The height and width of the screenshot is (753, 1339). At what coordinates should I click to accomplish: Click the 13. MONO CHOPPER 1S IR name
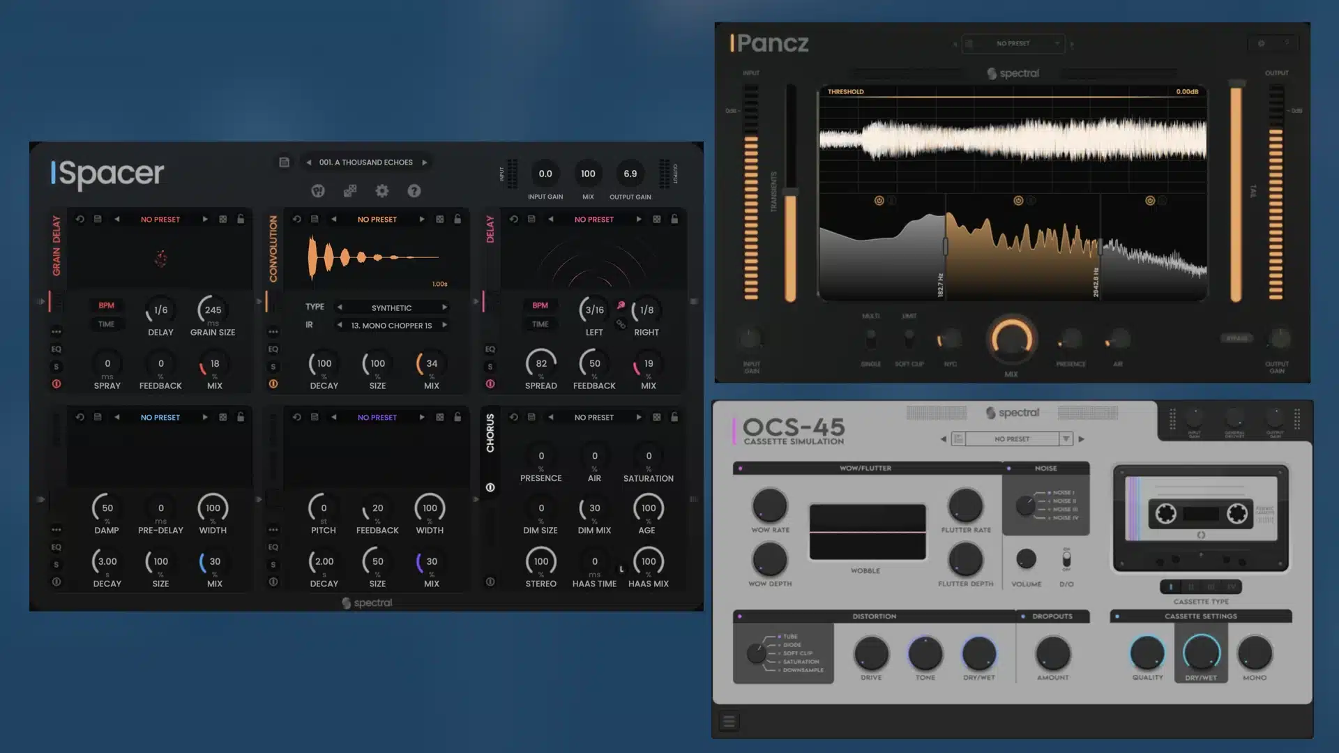391,325
